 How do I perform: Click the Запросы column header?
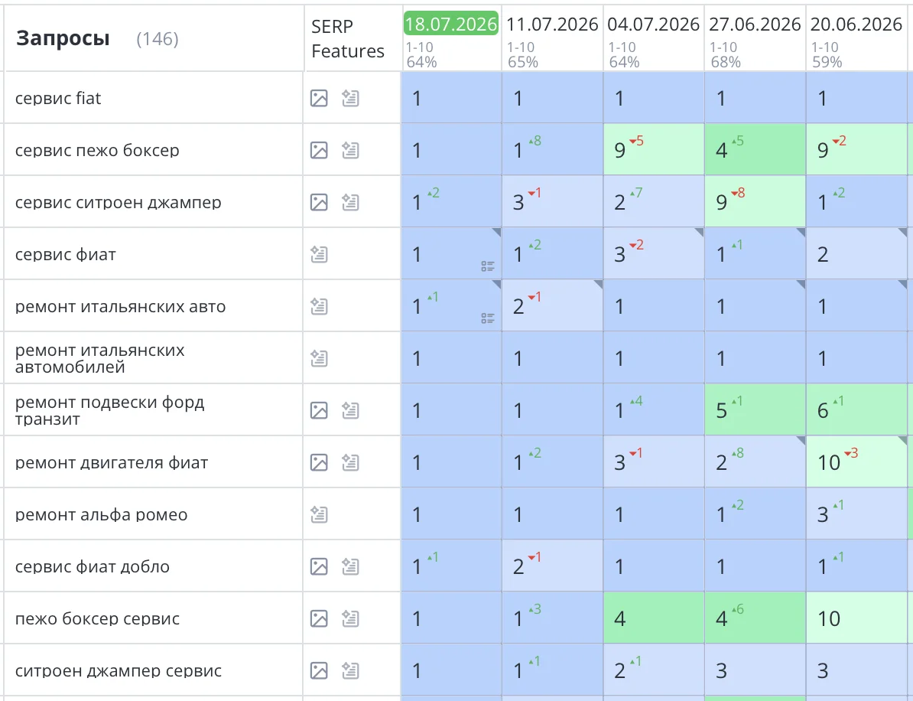pos(63,38)
